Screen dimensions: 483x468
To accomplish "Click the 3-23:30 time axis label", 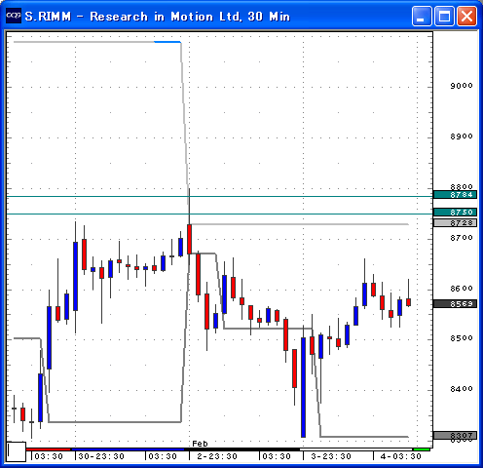I will pyautogui.click(x=331, y=456).
